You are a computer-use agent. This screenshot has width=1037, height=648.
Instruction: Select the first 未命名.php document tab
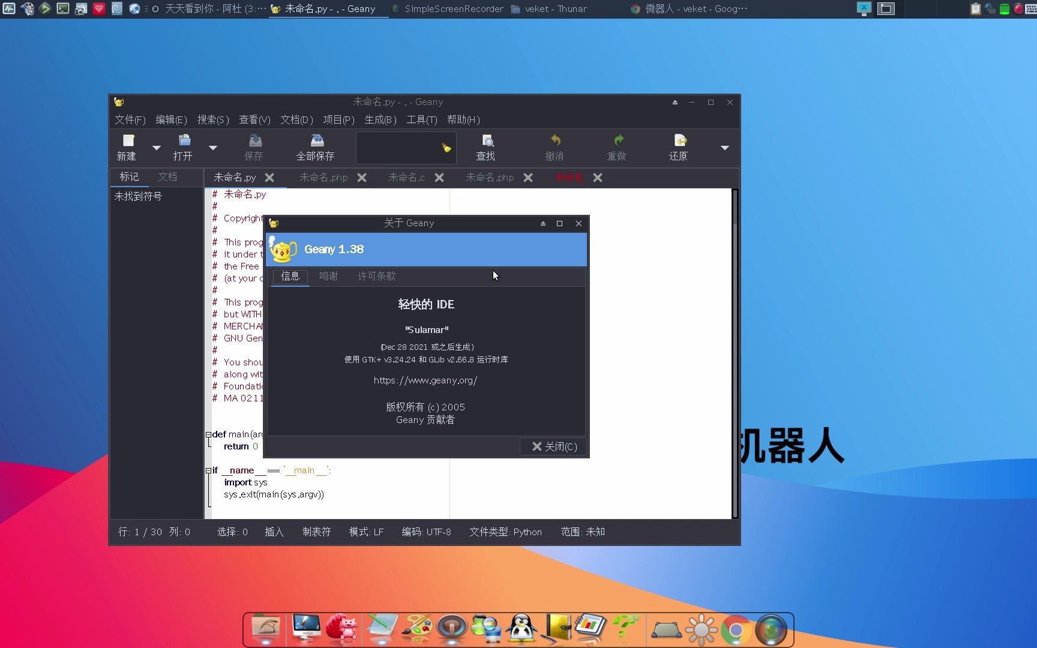[323, 178]
